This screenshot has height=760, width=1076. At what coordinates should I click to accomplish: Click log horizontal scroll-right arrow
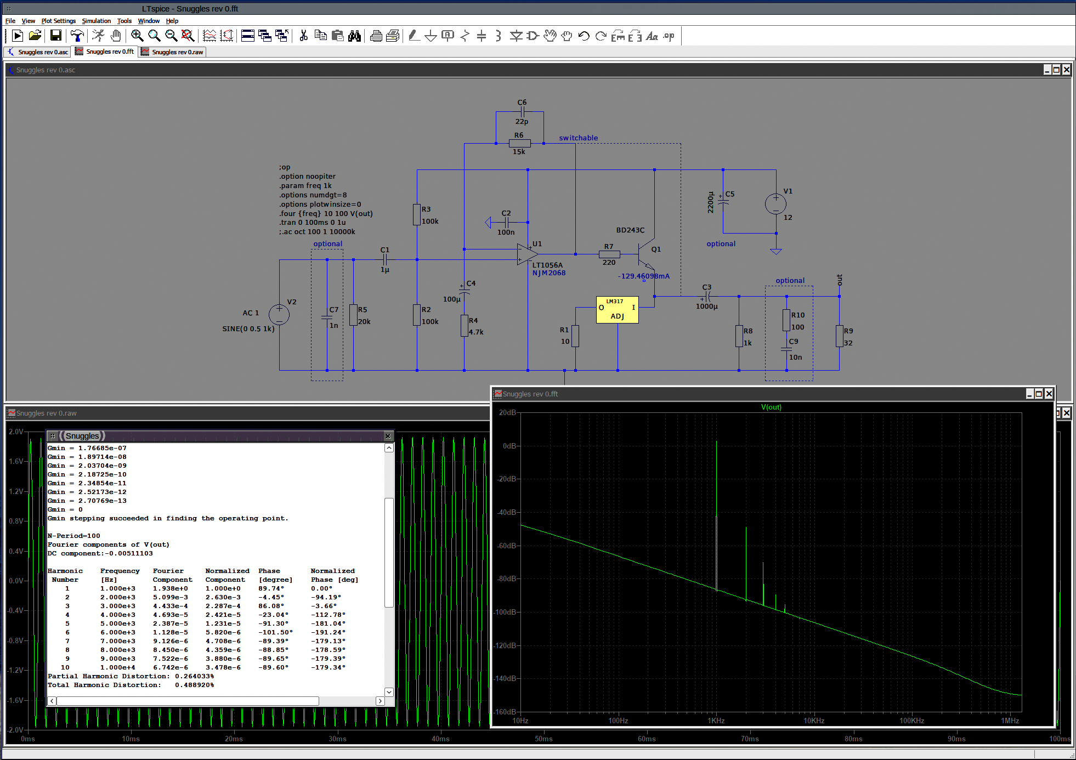click(380, 701)
